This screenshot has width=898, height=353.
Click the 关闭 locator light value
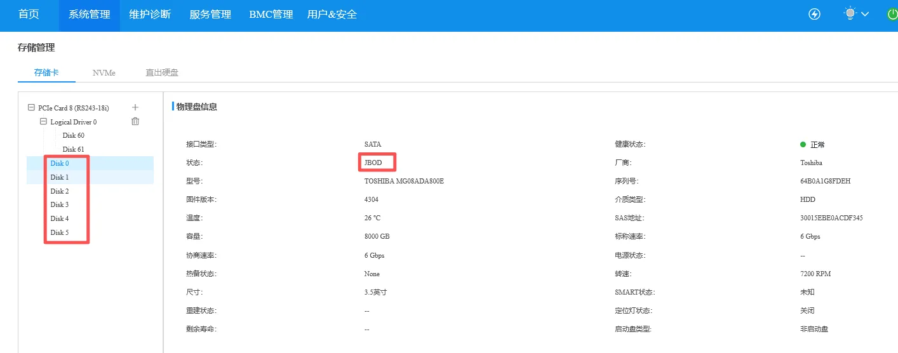(807, 310)
